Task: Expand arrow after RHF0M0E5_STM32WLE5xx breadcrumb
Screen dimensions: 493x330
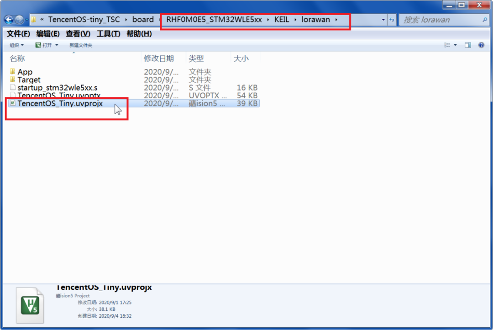Action: (268, 20)
